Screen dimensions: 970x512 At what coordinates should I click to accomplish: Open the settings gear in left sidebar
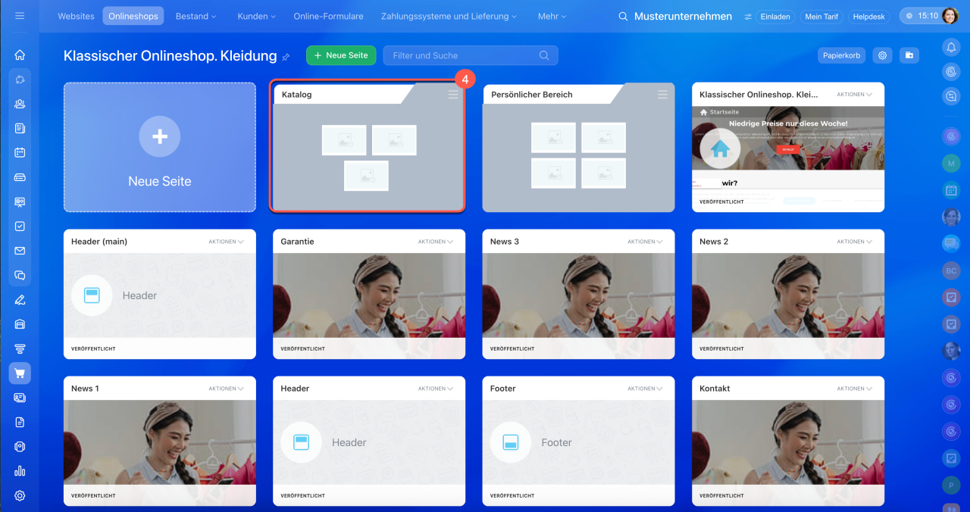(20, 495)
